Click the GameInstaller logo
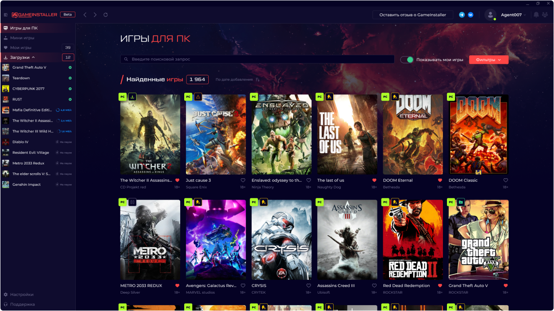 pyautogui.click(x=35, y=15)
